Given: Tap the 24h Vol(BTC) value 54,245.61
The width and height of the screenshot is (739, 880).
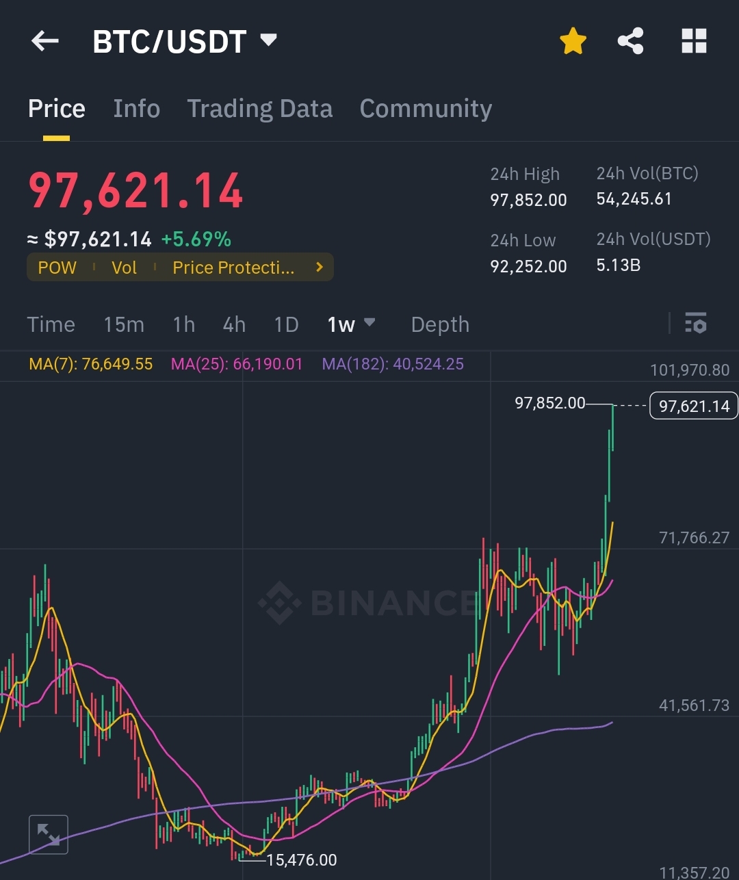Looking at the screenshot, I should [x=634, y=199].
